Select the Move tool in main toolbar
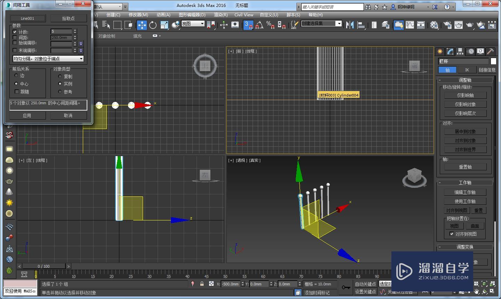 (x=142, y=25)
